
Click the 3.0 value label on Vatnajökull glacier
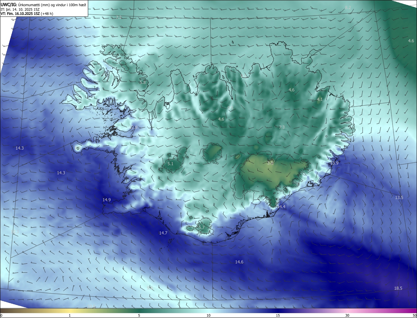[270, 163]
